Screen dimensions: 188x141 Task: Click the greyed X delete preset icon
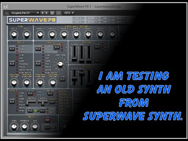[59, 13]
